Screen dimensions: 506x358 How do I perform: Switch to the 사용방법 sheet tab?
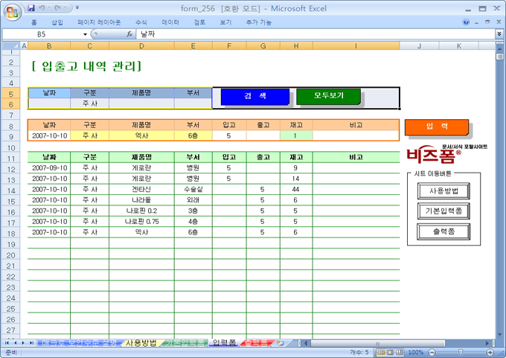click(x=140, y=342)
